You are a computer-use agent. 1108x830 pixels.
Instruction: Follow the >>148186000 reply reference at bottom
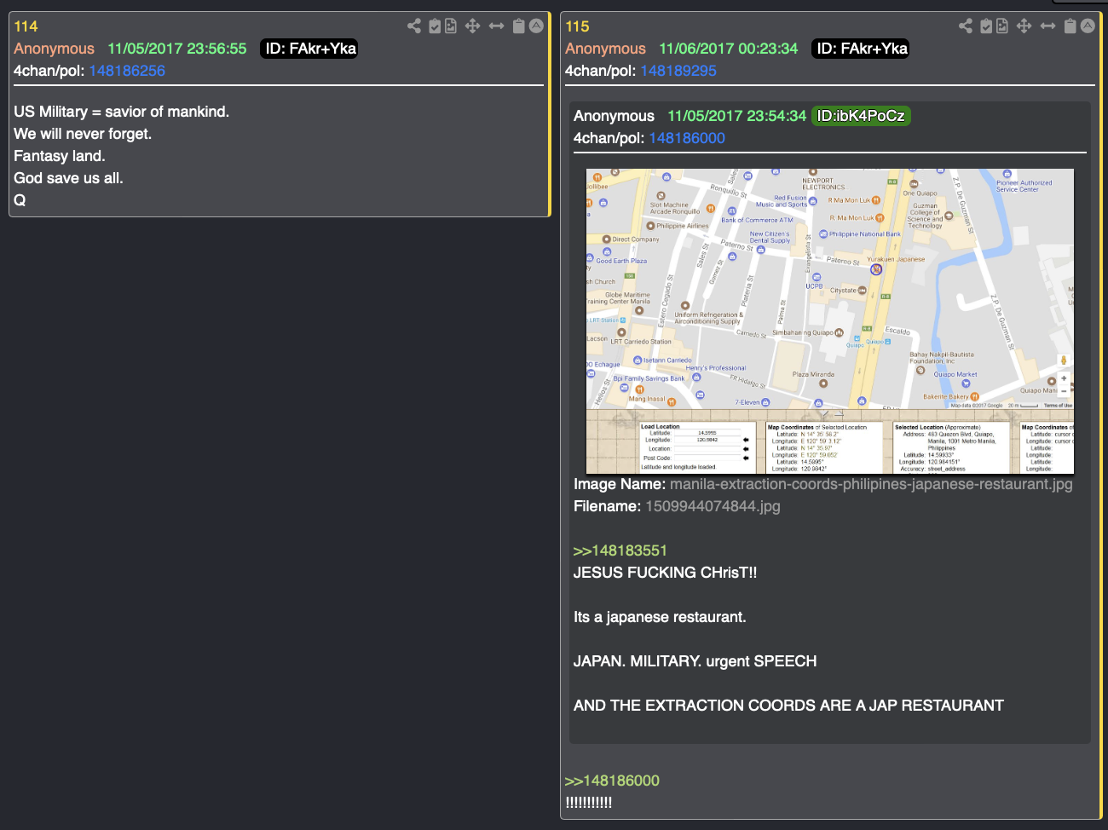(612, 781)
